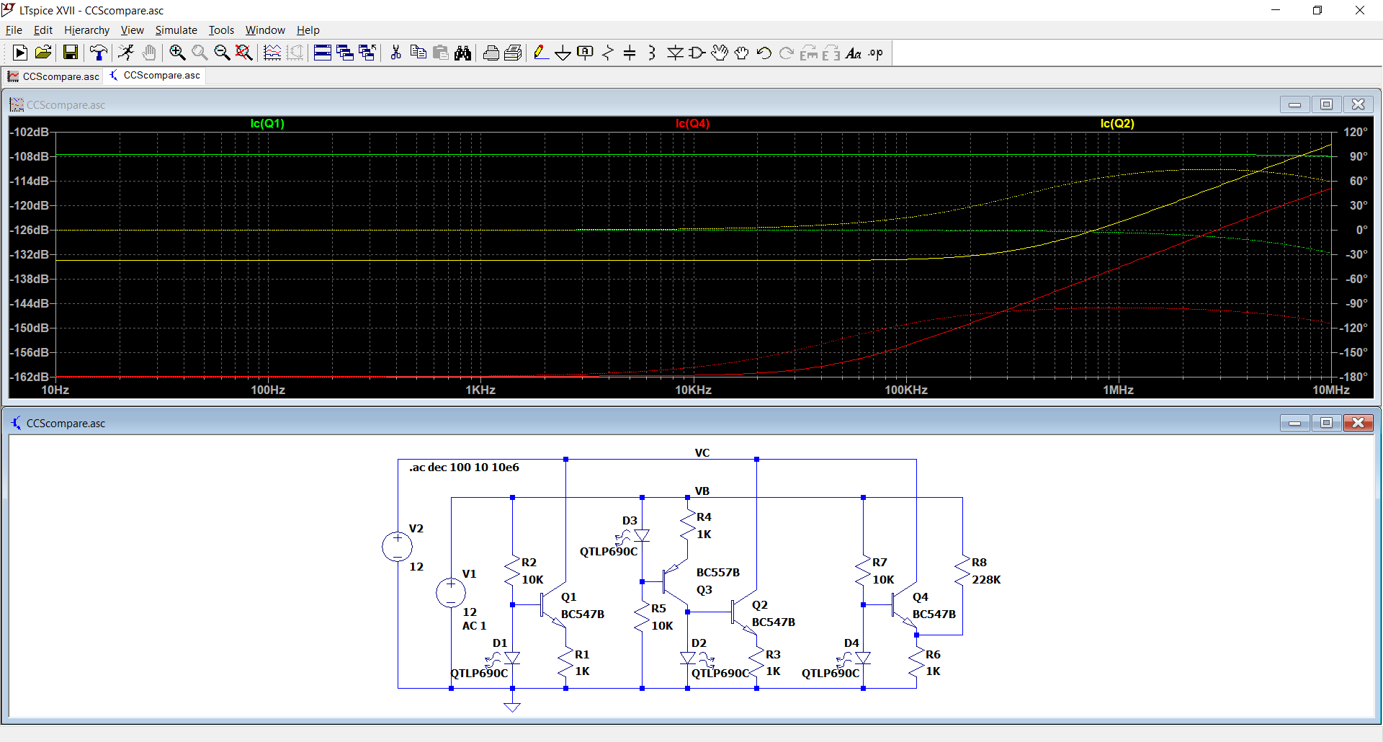
Task: Save the schematic with the floppy icon
Action: point(70,53)
